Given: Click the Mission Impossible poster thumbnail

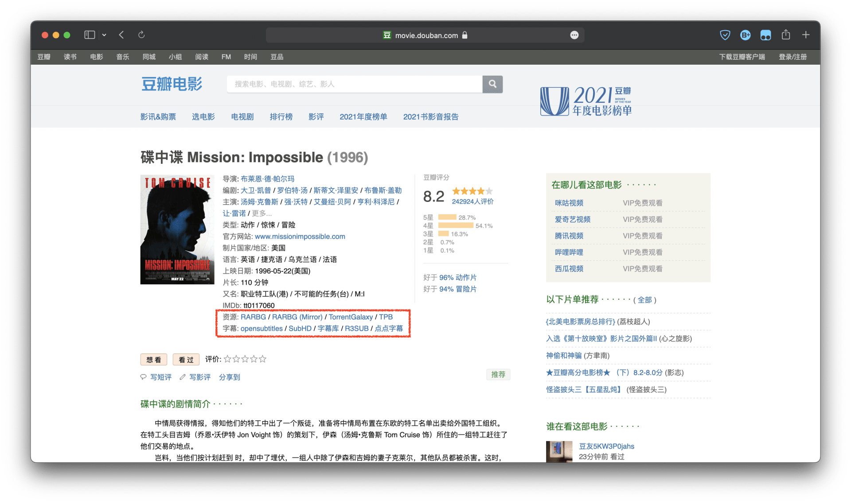Looking at the screenshot, I should pyautogui.click(x=177, y=229).
